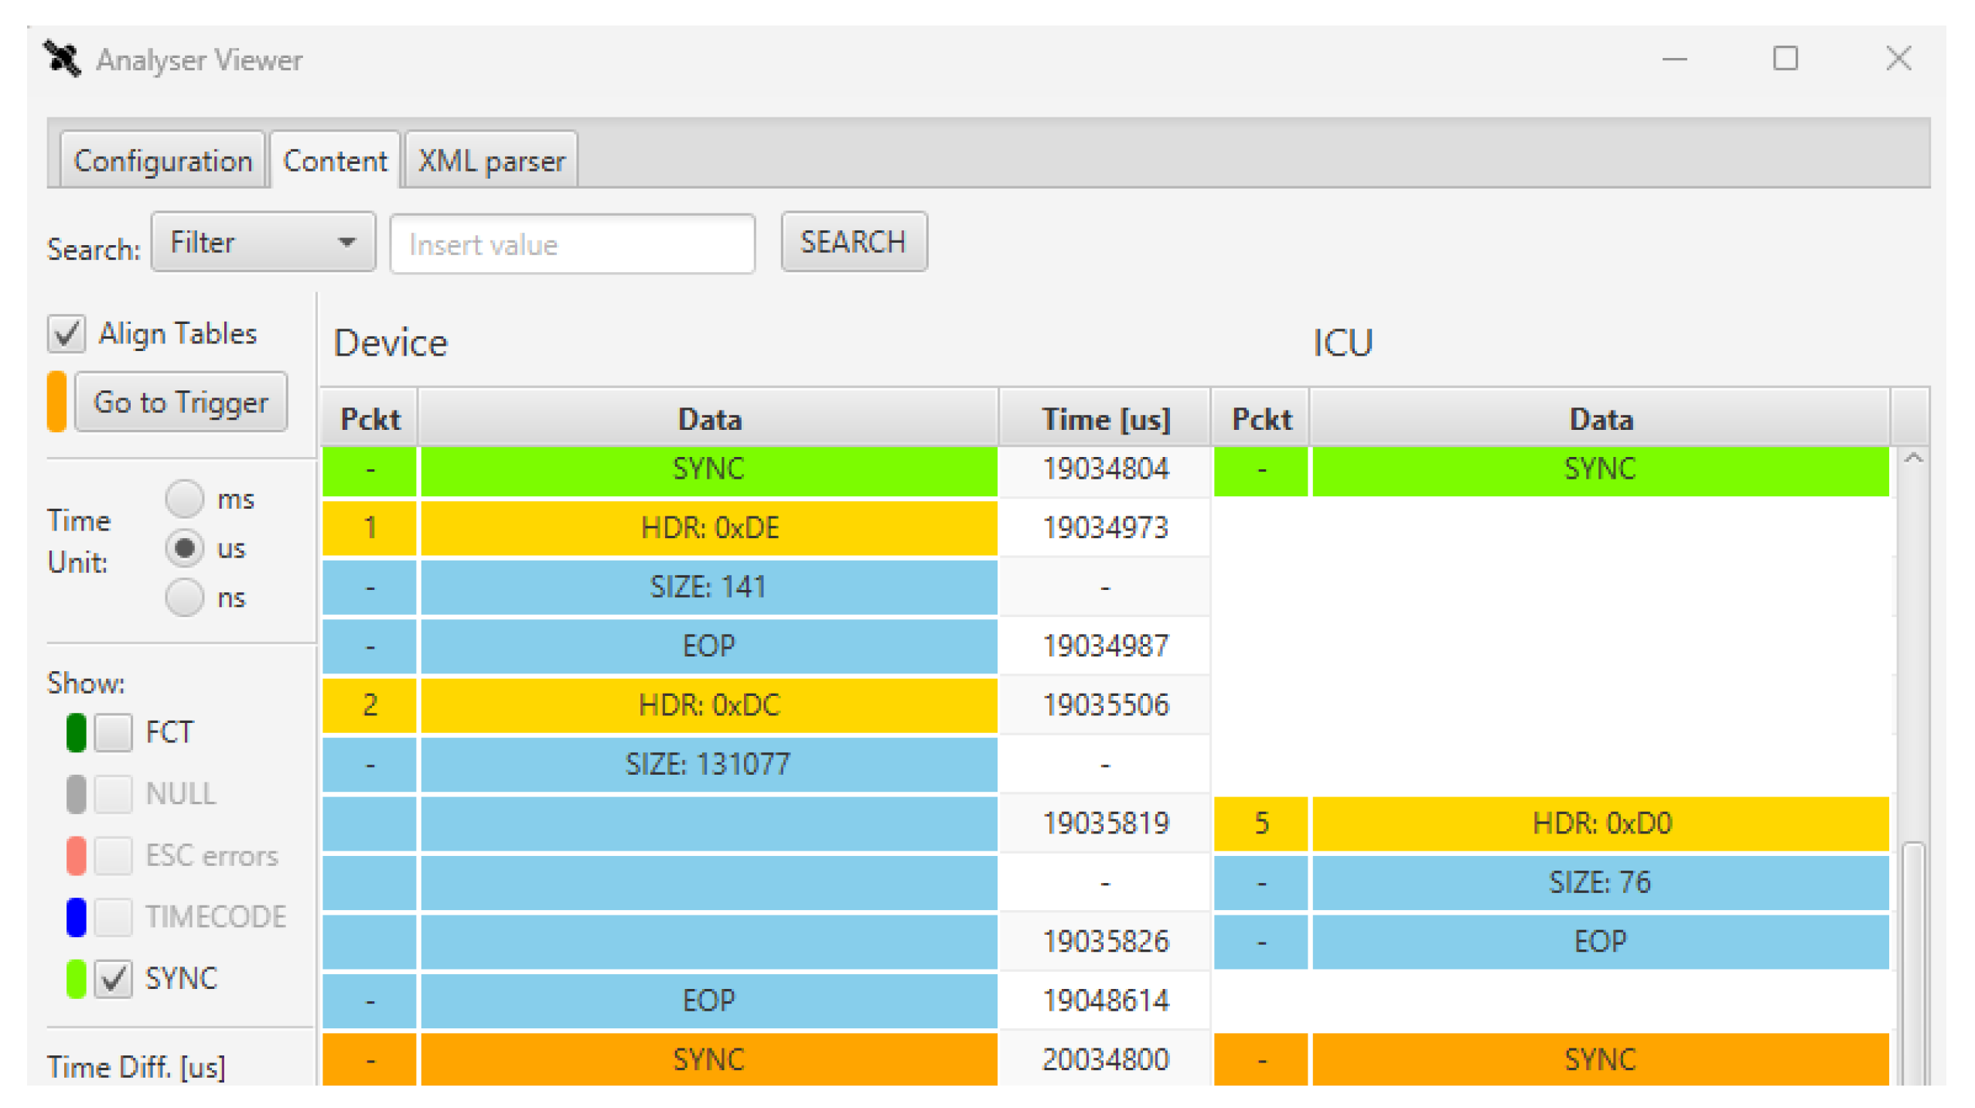Click the light green SYNC color marker
Viewport: 1975px width, 1108px height.
pyautogui.click(x=76, y=978)
